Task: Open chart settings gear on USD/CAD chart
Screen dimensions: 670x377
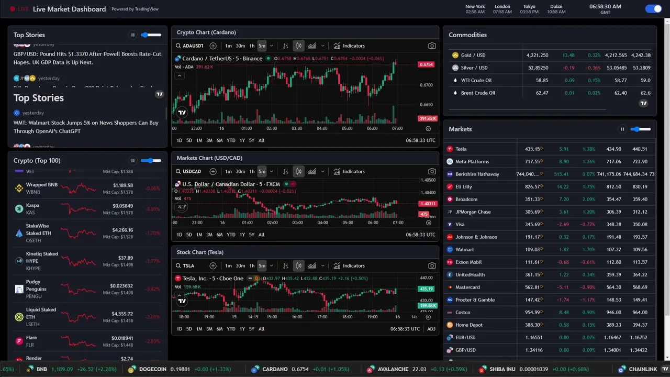Action: 428,223
